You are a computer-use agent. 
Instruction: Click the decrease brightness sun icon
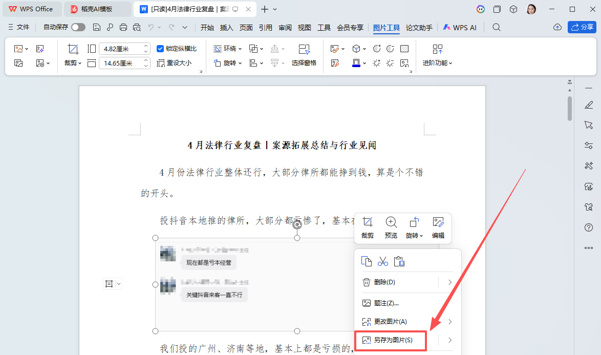(390, 63)
